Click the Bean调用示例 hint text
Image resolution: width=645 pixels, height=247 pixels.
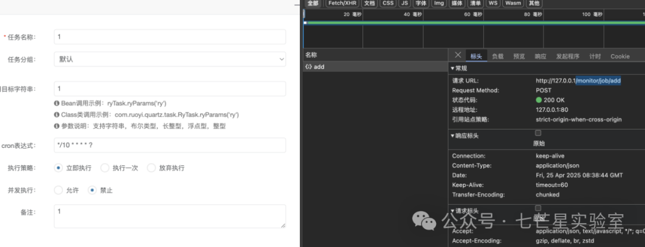pyautogui.click(x=110, y=103)
